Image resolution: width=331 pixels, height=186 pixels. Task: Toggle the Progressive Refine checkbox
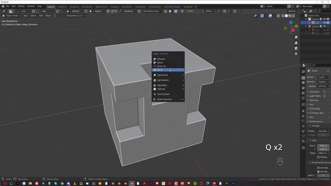[319, 157]
